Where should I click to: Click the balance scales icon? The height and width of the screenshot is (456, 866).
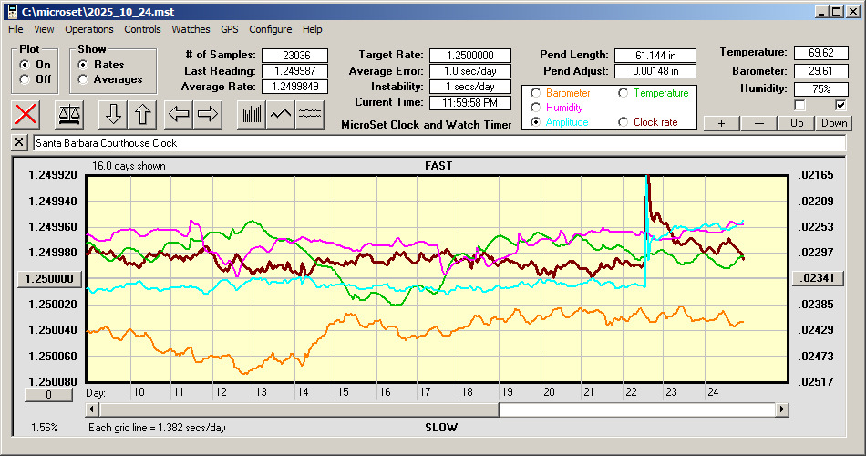point(67,114)
